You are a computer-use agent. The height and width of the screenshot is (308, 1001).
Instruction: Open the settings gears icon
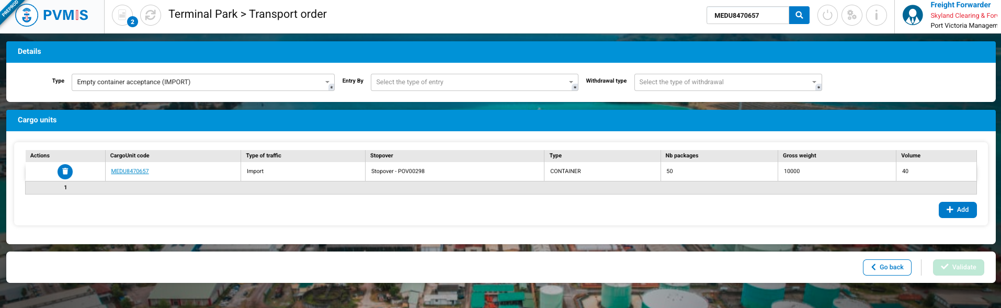851,15
